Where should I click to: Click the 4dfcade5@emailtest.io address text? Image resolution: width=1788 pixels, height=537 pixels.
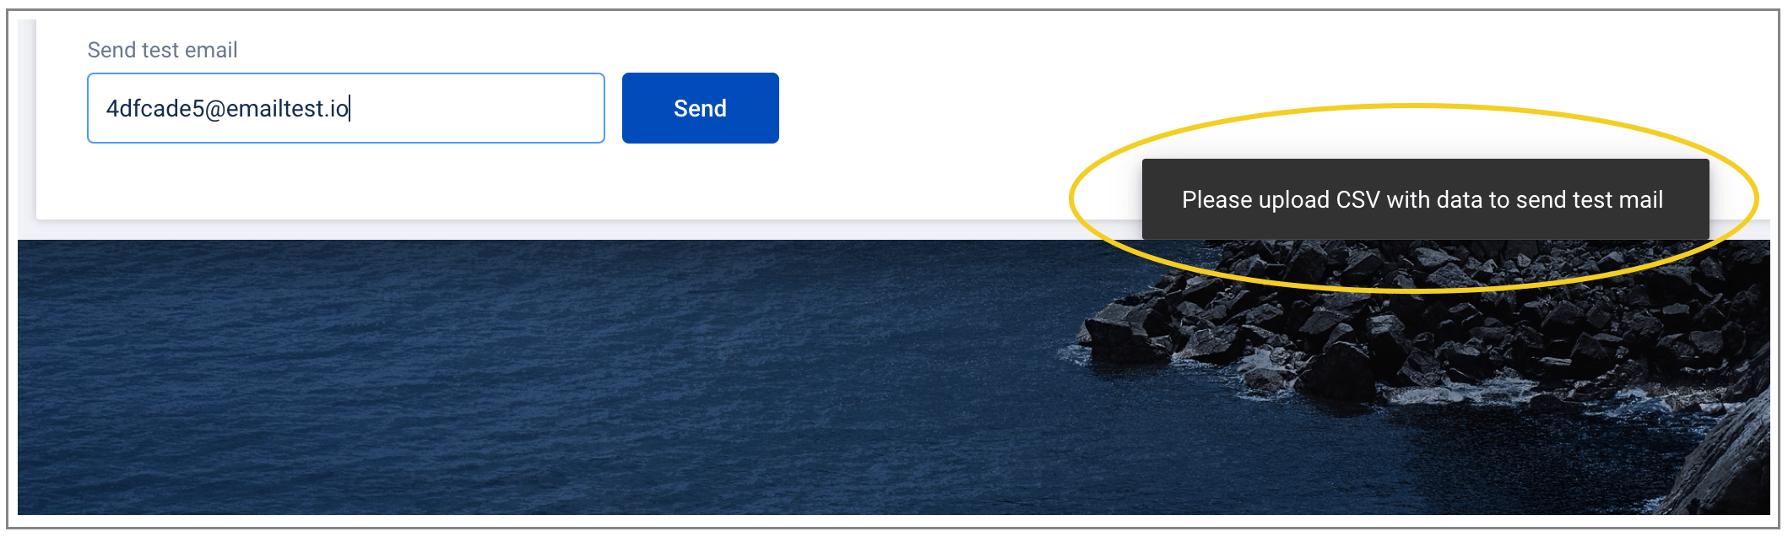[227, 108]
